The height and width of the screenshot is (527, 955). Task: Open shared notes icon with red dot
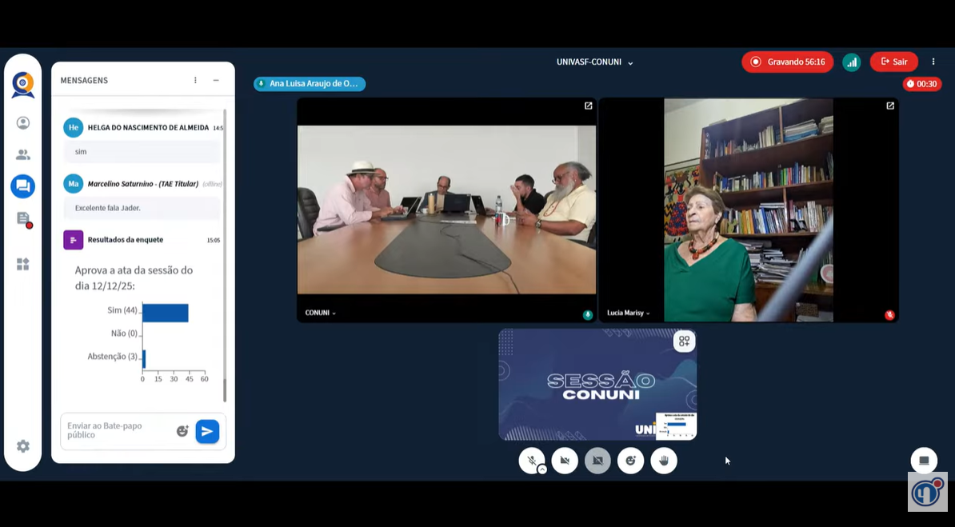(22, 219)
